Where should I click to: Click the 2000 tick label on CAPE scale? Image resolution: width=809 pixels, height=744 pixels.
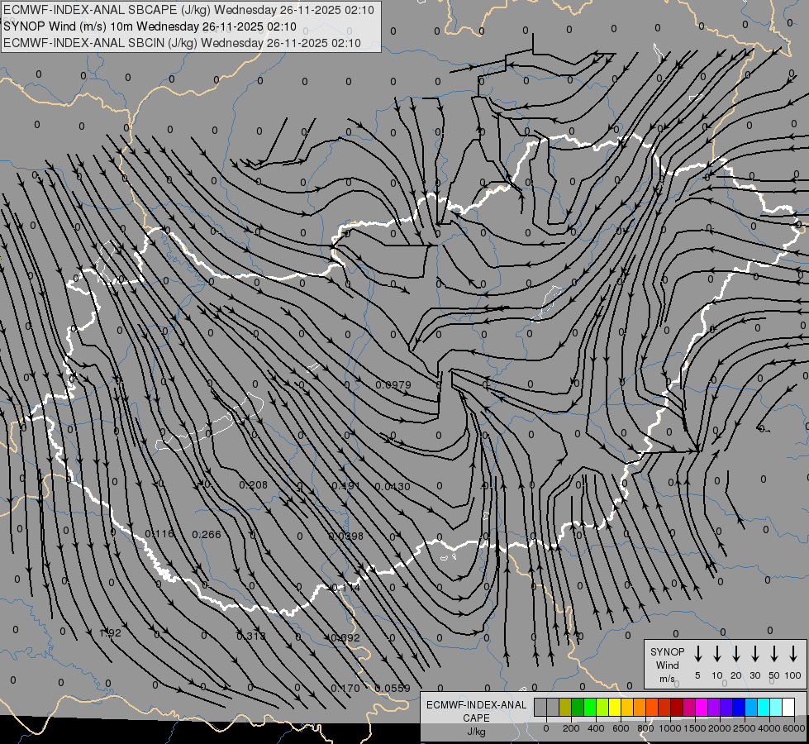click(x=720, y=728)
